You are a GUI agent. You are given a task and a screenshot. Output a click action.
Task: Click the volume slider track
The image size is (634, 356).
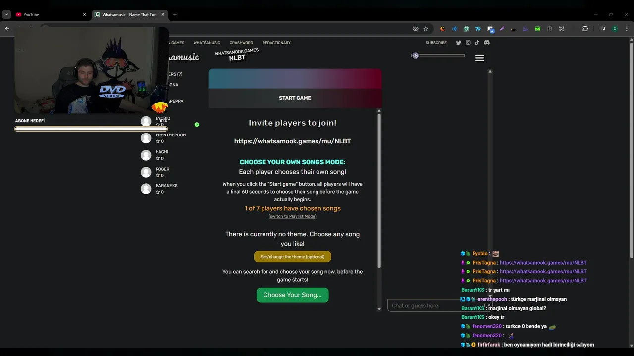pos(441,56)
